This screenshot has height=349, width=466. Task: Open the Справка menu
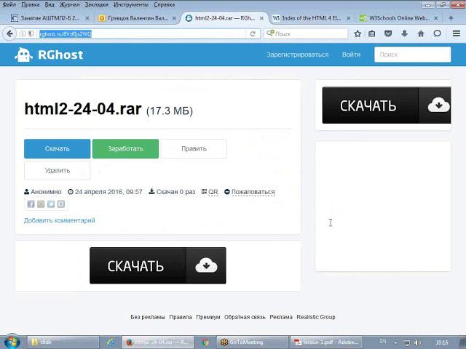[x=164, y=5]
